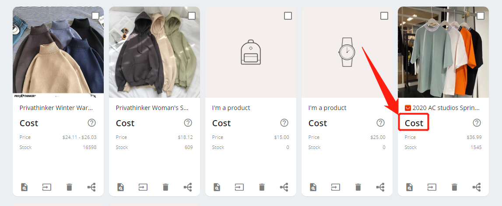Select the Privathinker Woman's product checkbox

pyautogui.click(x=191, y=16)
